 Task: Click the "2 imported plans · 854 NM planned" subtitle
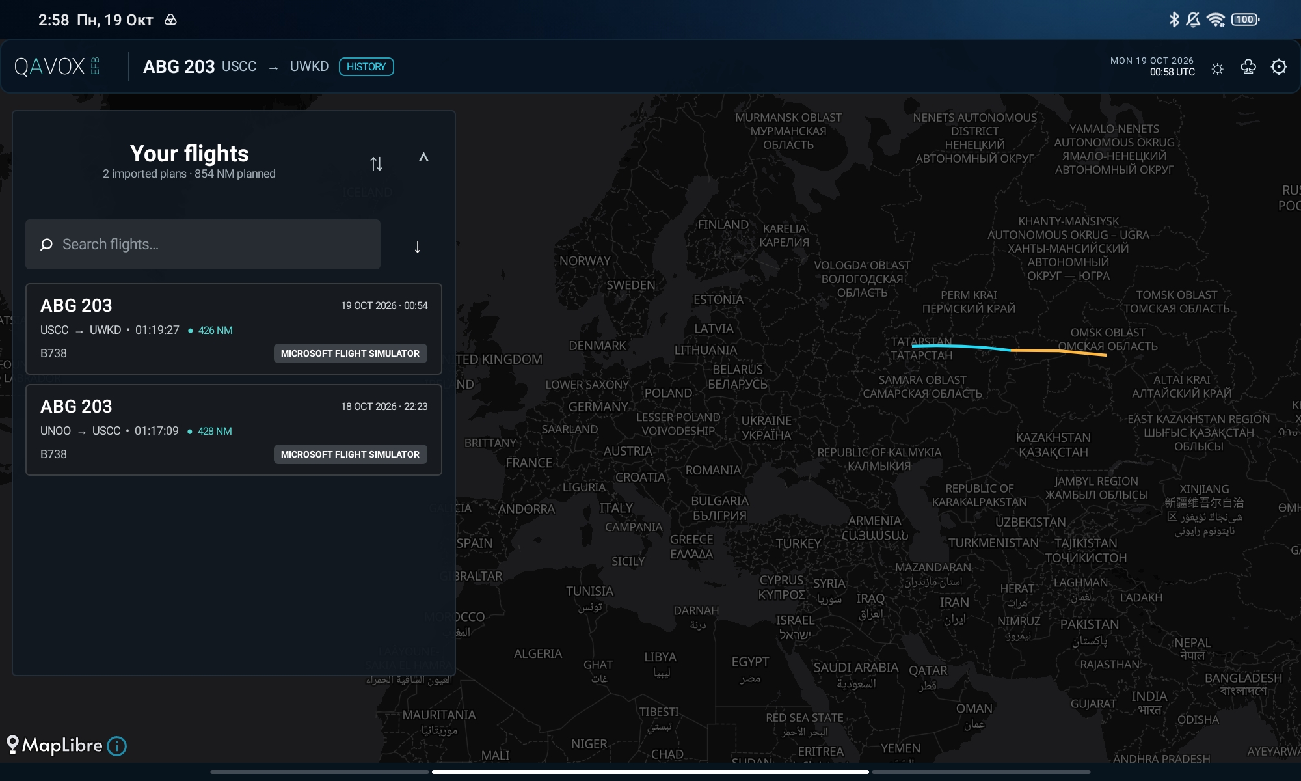click(x=189, y=174)
